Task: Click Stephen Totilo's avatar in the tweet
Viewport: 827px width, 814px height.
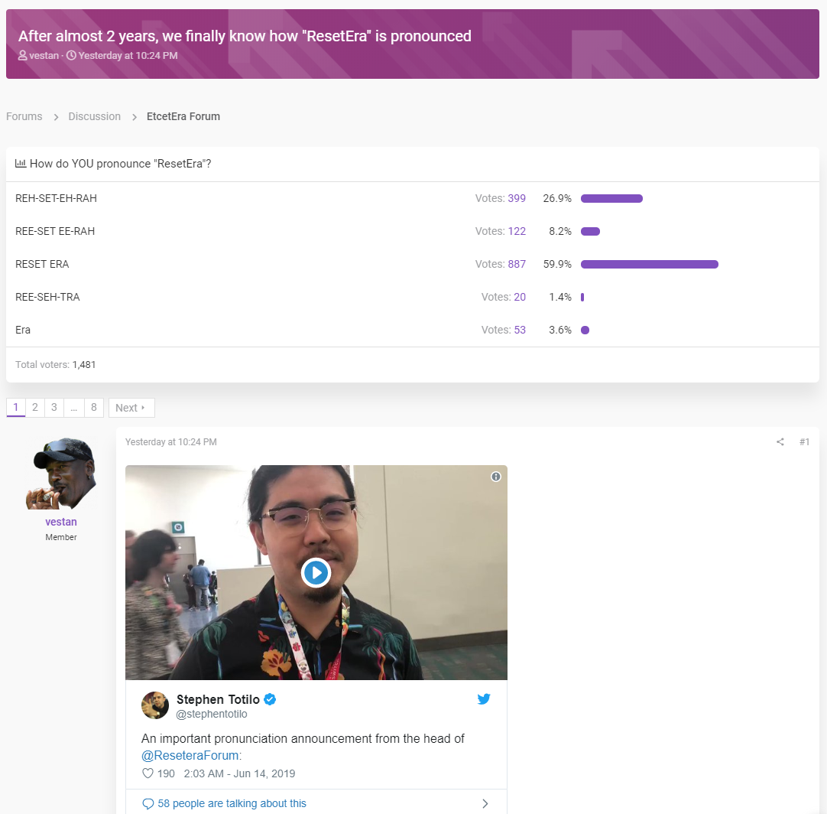Action: [x=155, y=705]
